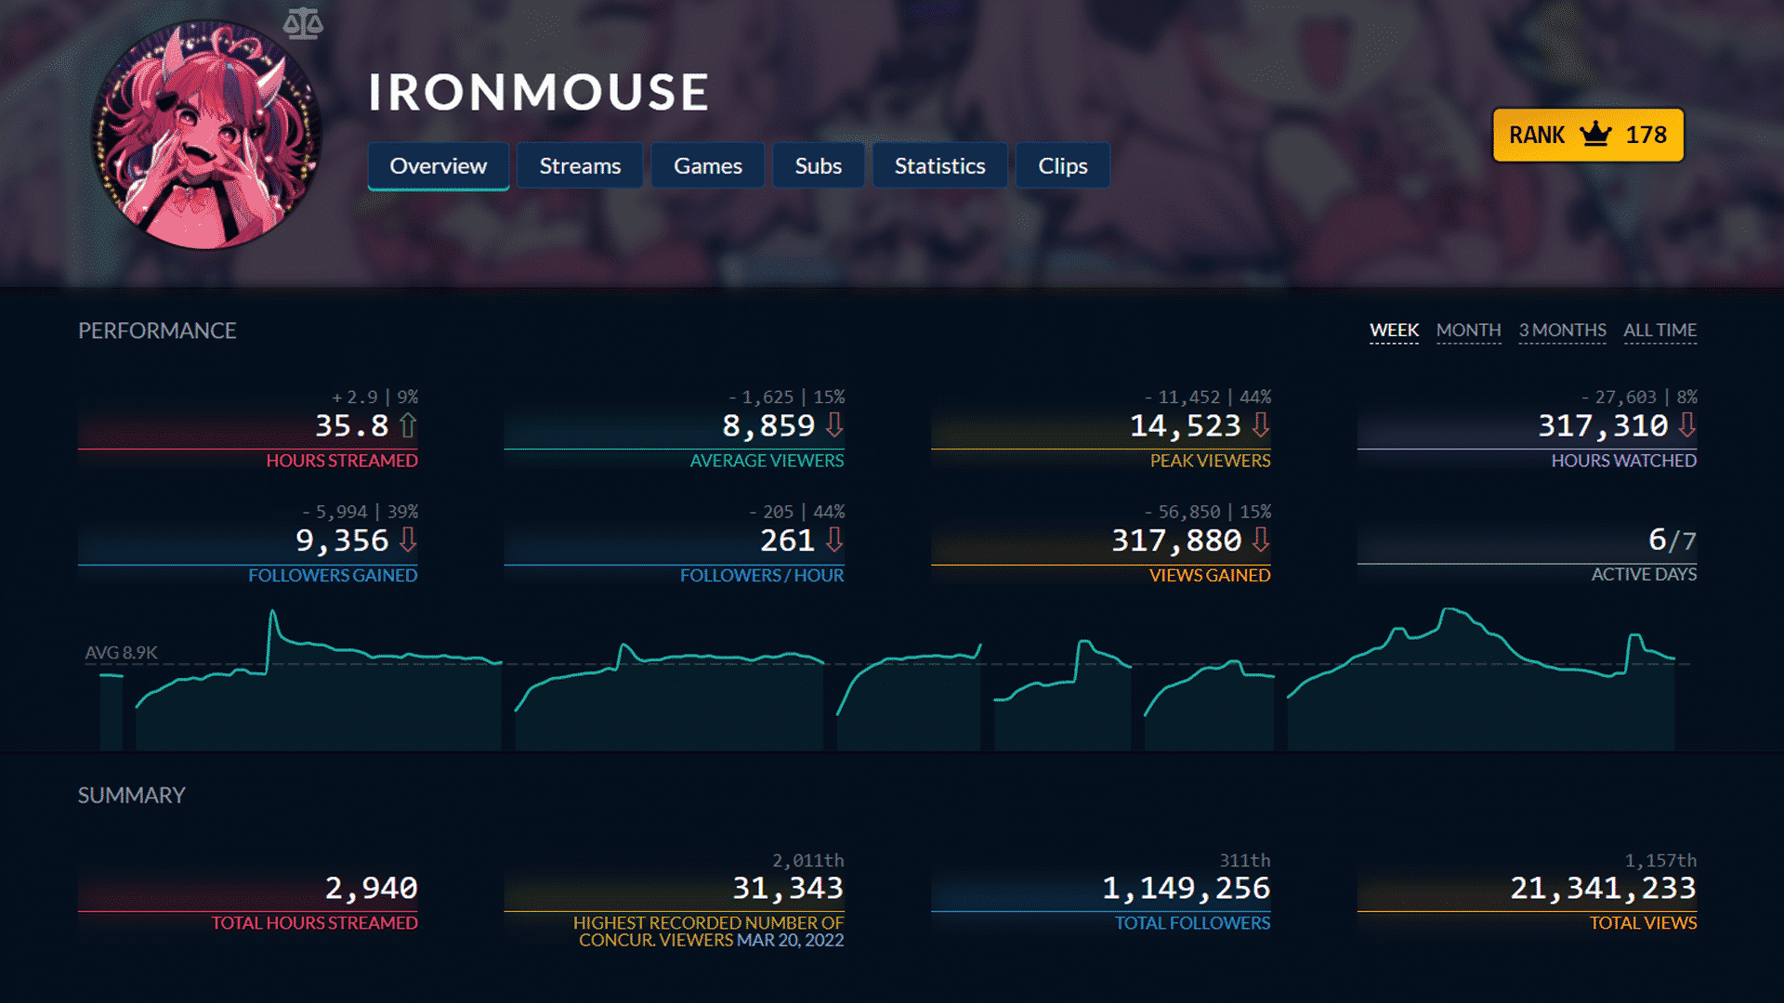The height and width of the screenshot is (1003, 1784).
Task: Click the - 56,850 | 15% change text
Action: point(1207,512)
